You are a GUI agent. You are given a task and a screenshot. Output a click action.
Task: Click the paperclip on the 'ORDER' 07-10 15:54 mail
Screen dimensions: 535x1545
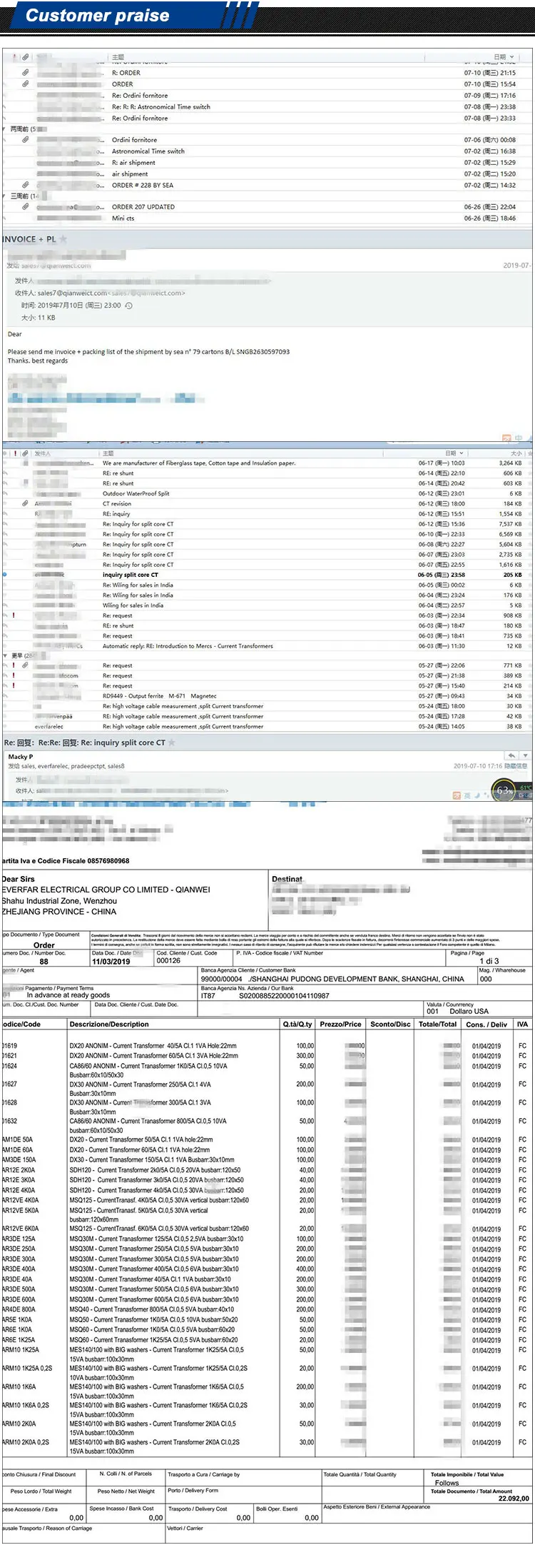(25, 84)
